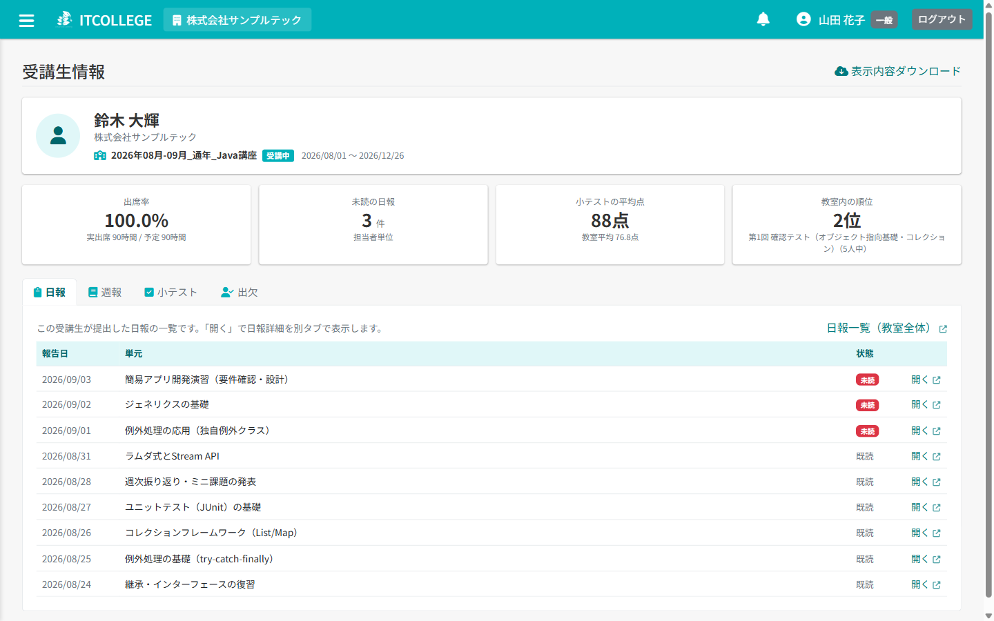Image resolution: width=994 pixels, height=621 pixels.
Task: Click 例外処理の応用（独自例外クラス） text
Action: coord(199,431)
